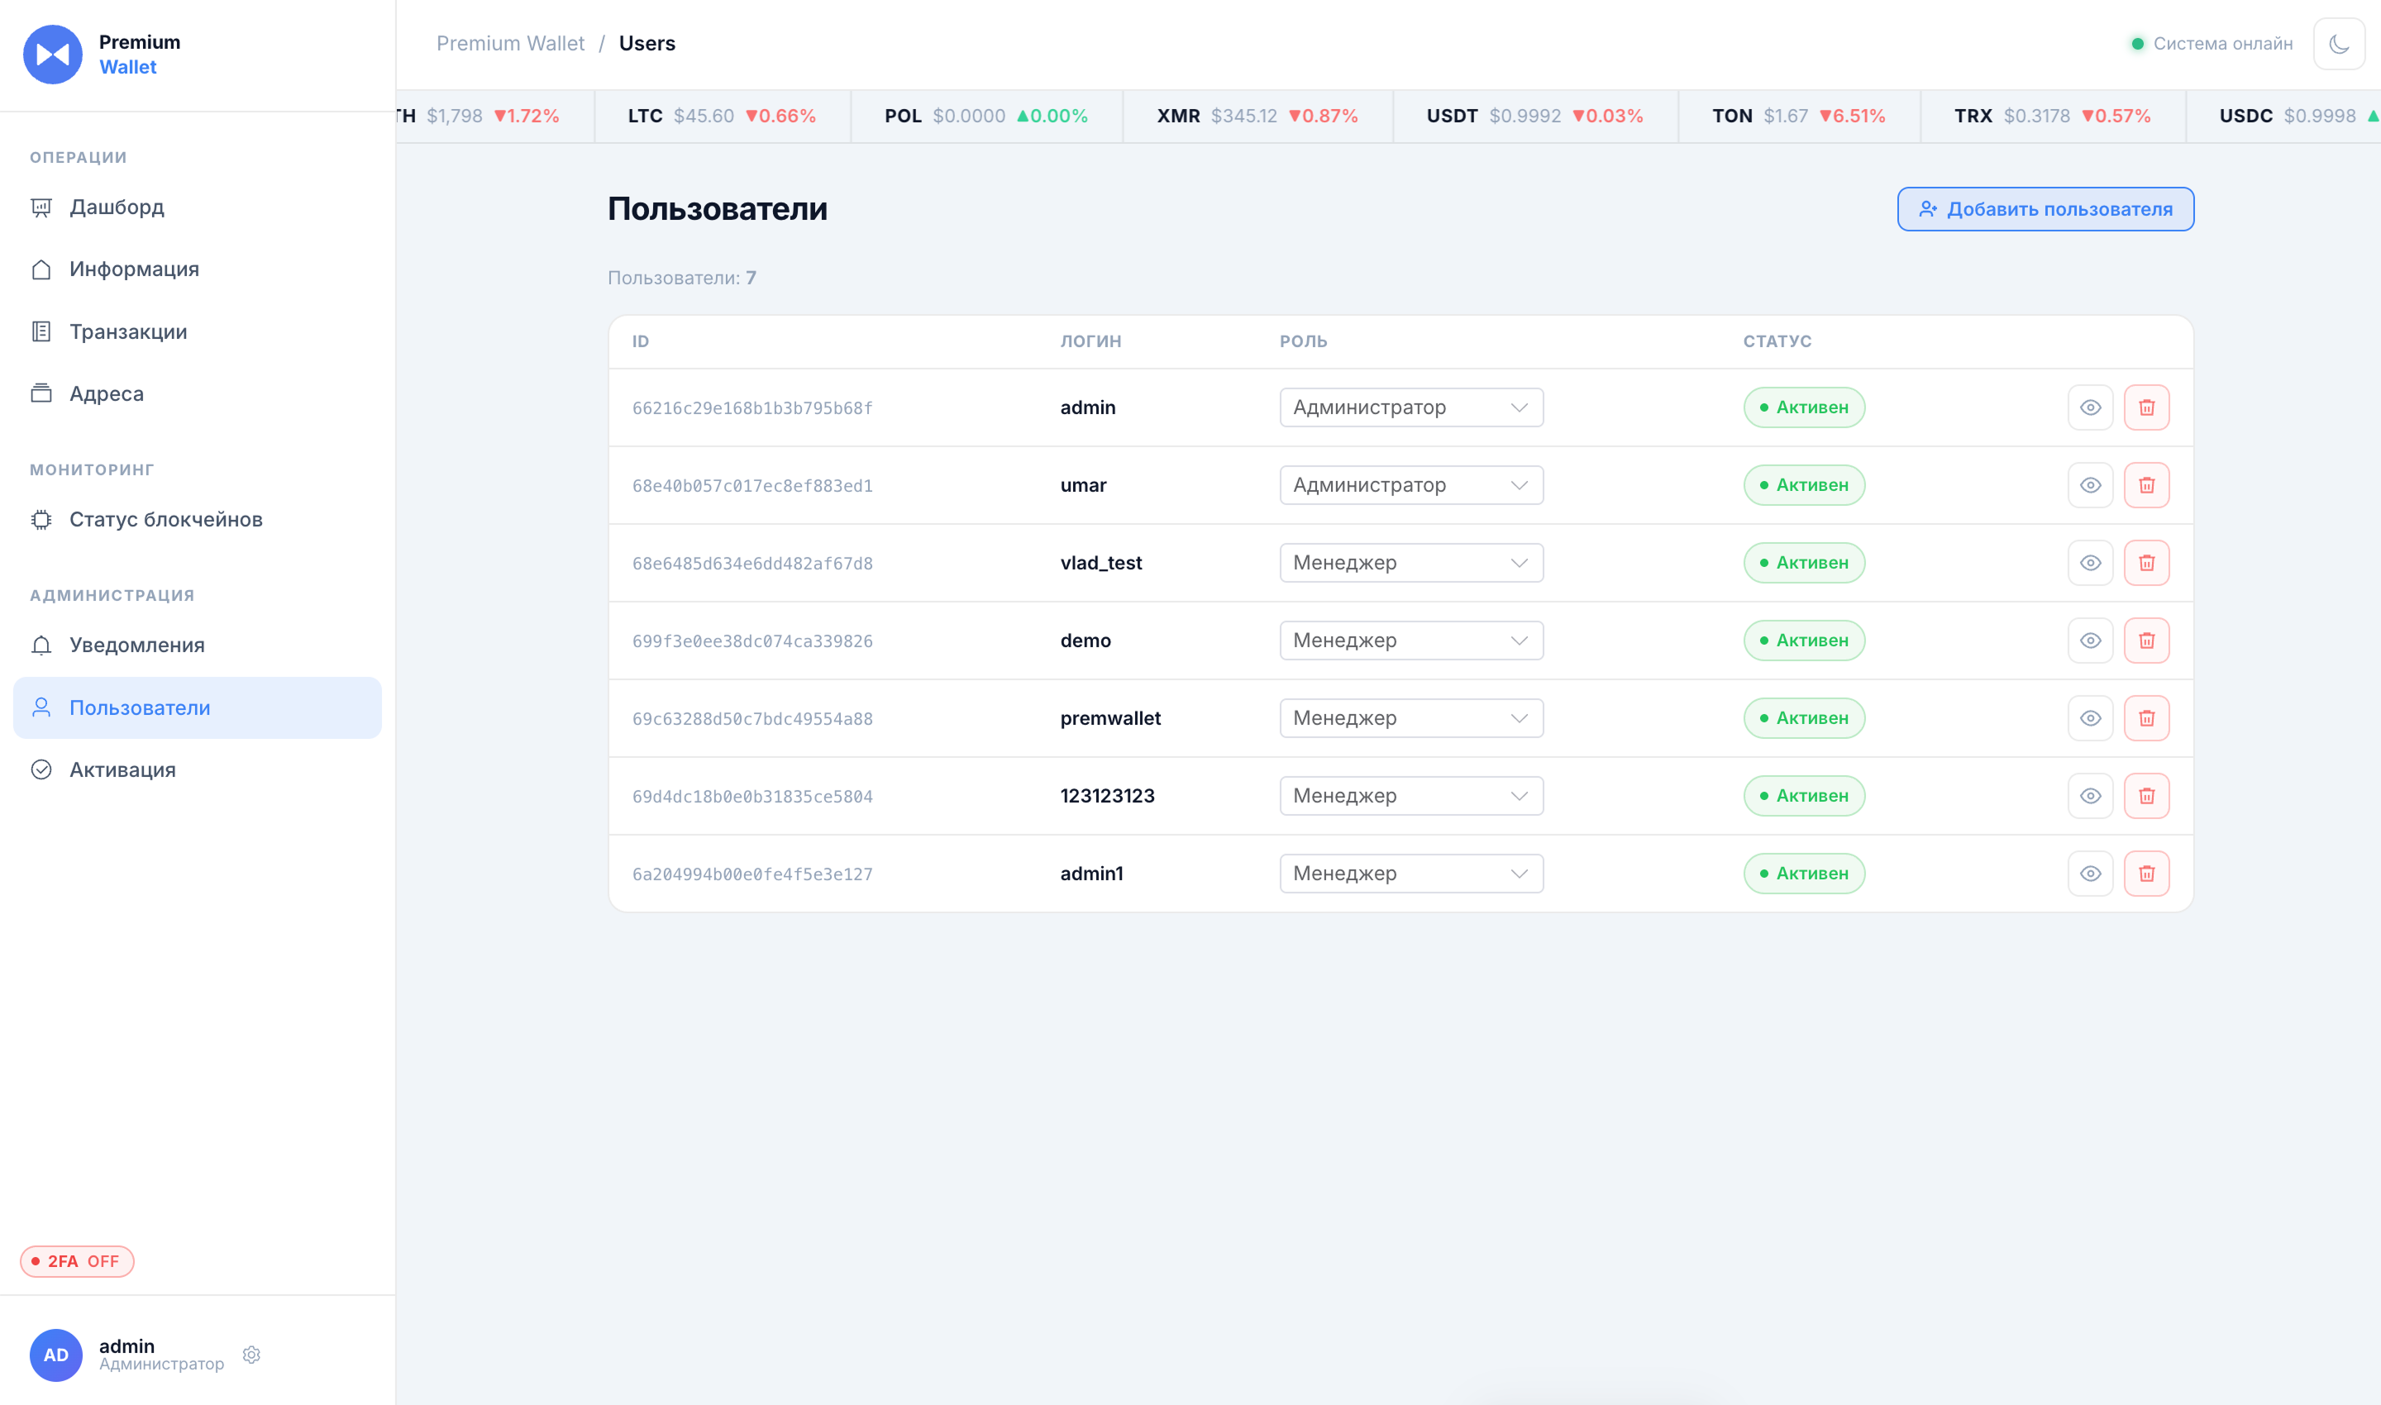Delete the admin user with trash icon

2146,408
